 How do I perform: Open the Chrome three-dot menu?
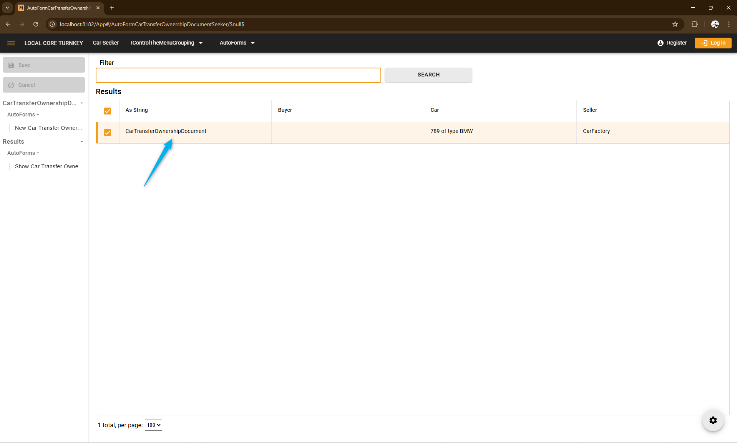tap(729, 24)
